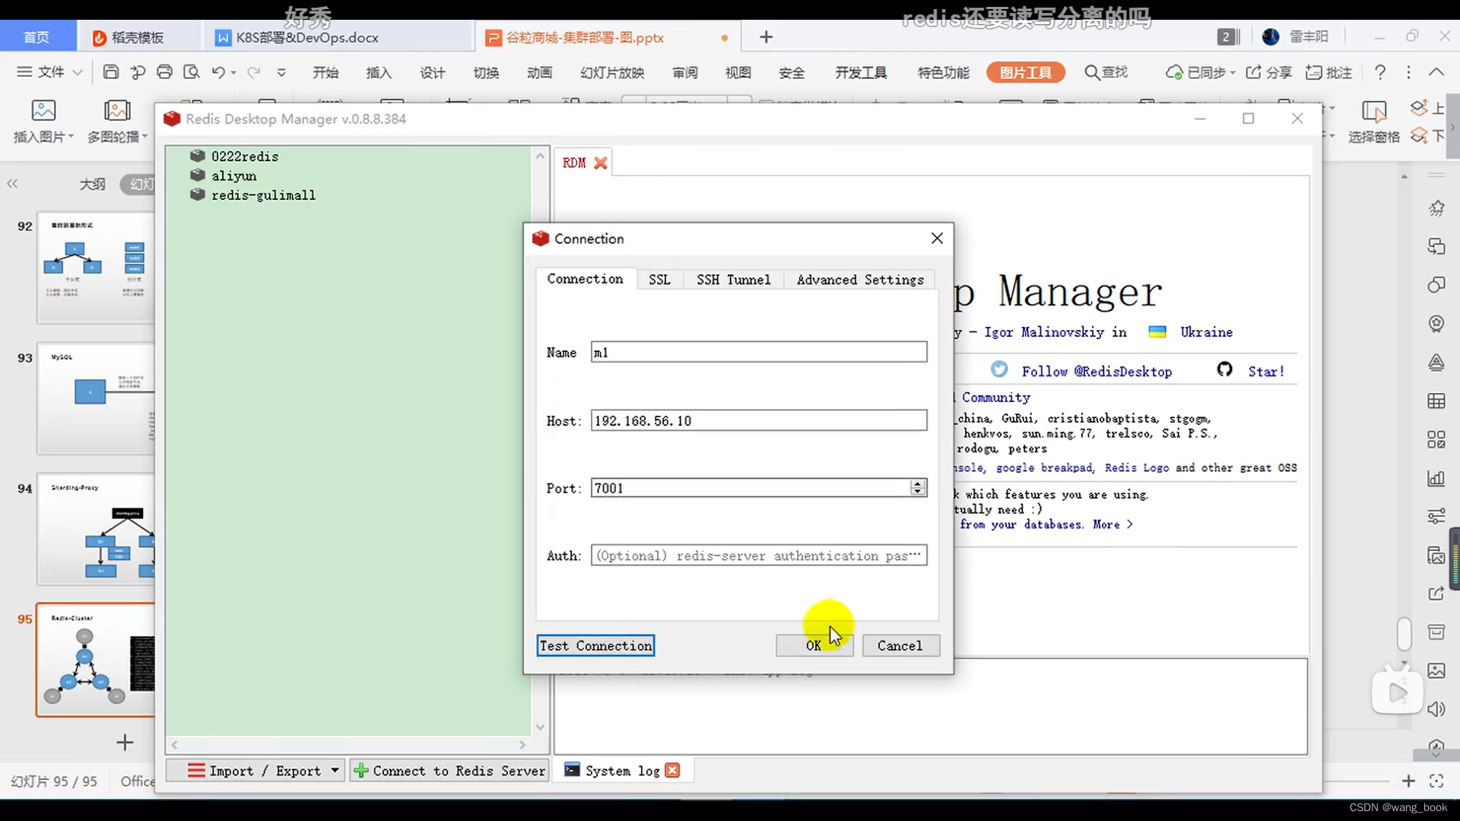Select slide 94 Sharding-Proxy thumbnail

point(96,529)
